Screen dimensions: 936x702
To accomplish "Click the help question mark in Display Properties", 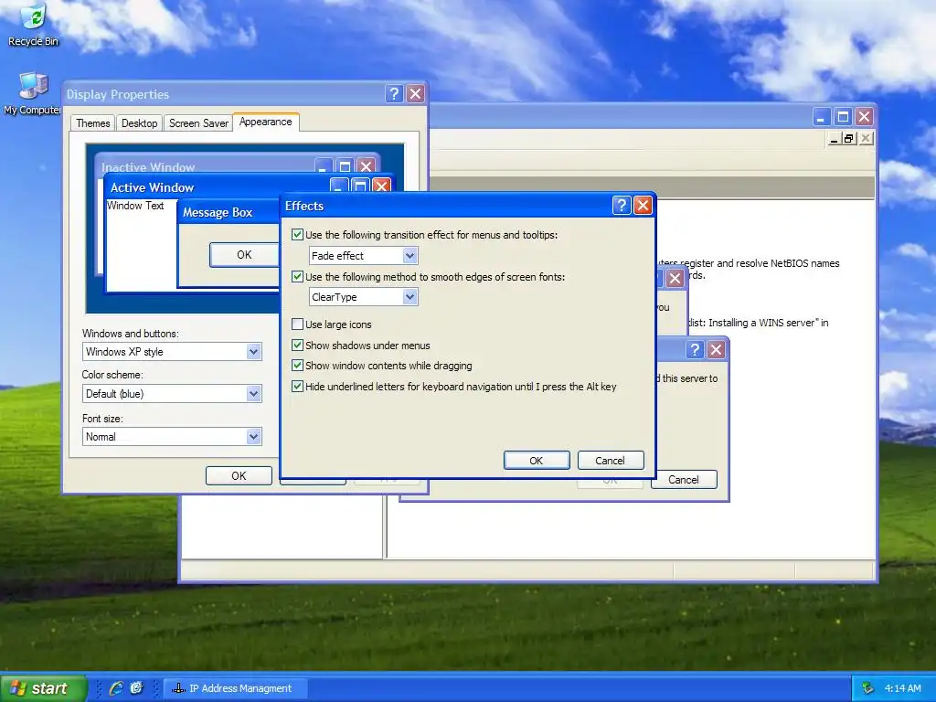I will click(394, 94).
